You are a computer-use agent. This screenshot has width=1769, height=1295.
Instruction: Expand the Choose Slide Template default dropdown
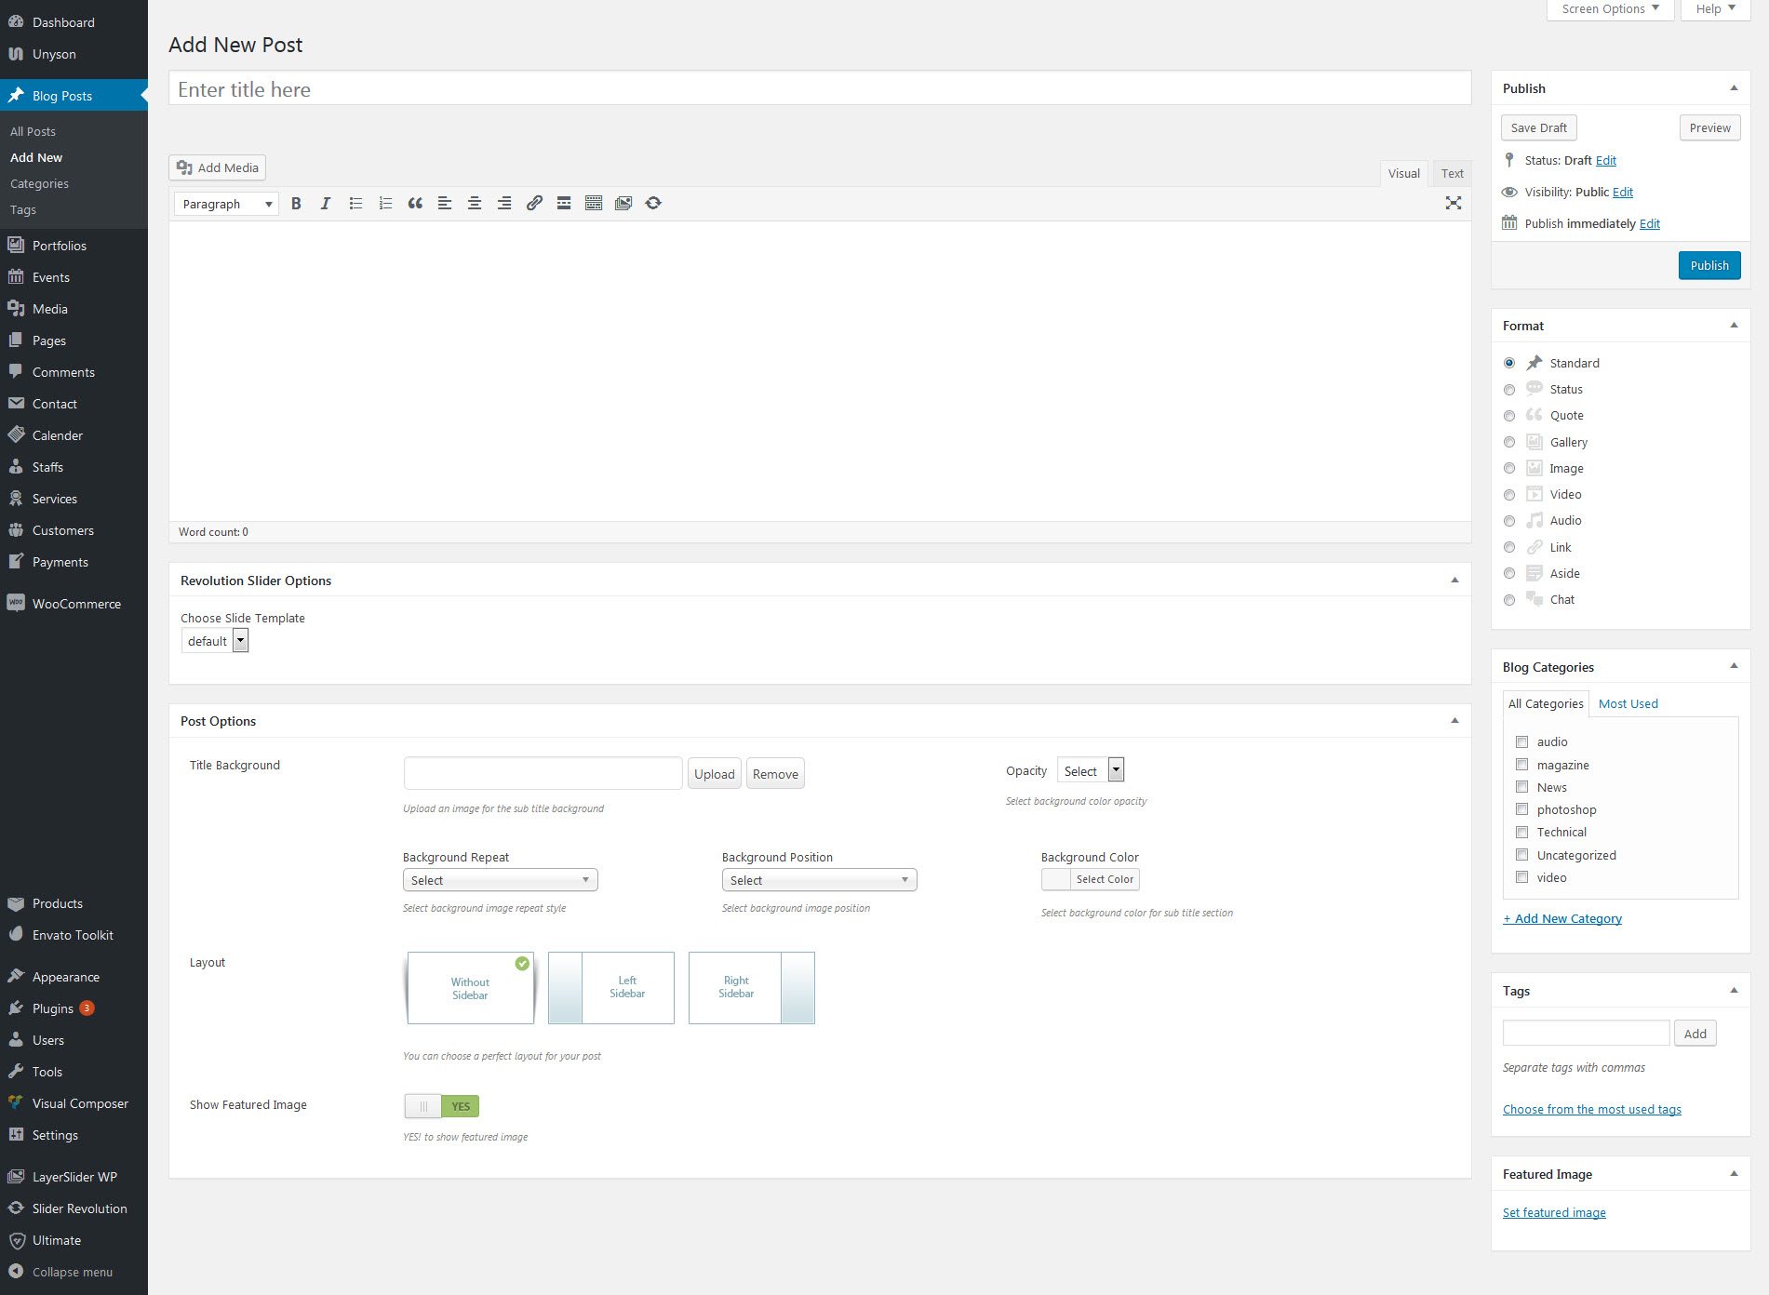click(240, 640)
